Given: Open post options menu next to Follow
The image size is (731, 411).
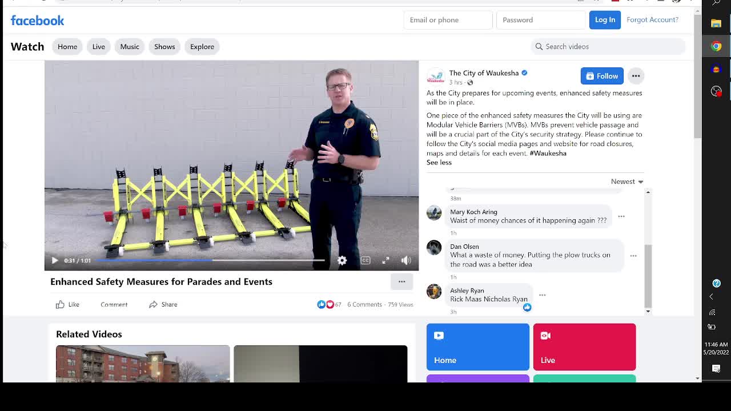Looking at the screenshot, I should pos(636,76).
